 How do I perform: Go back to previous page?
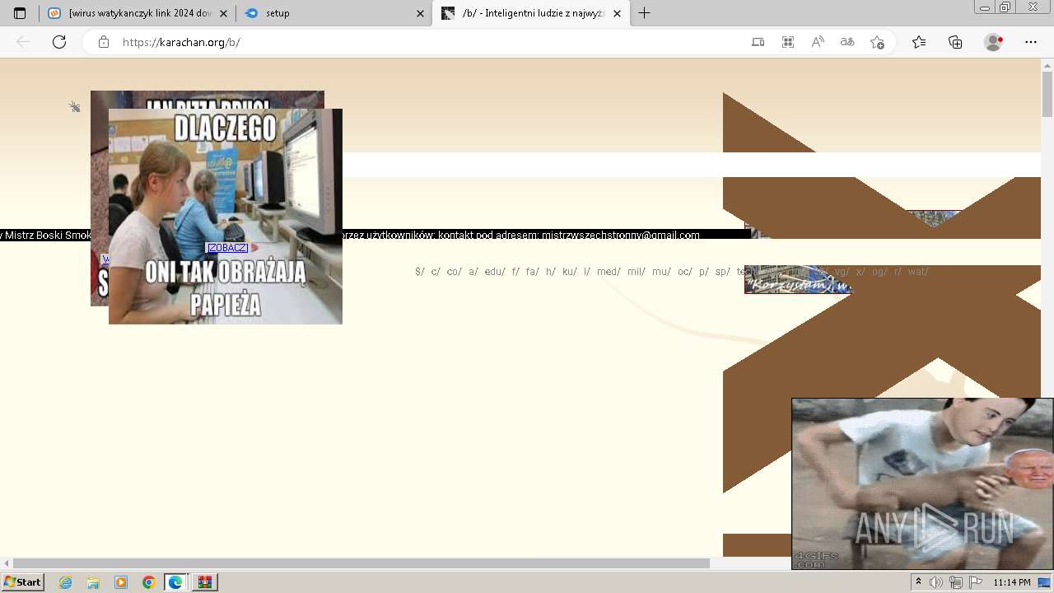(x=23, y=42)
